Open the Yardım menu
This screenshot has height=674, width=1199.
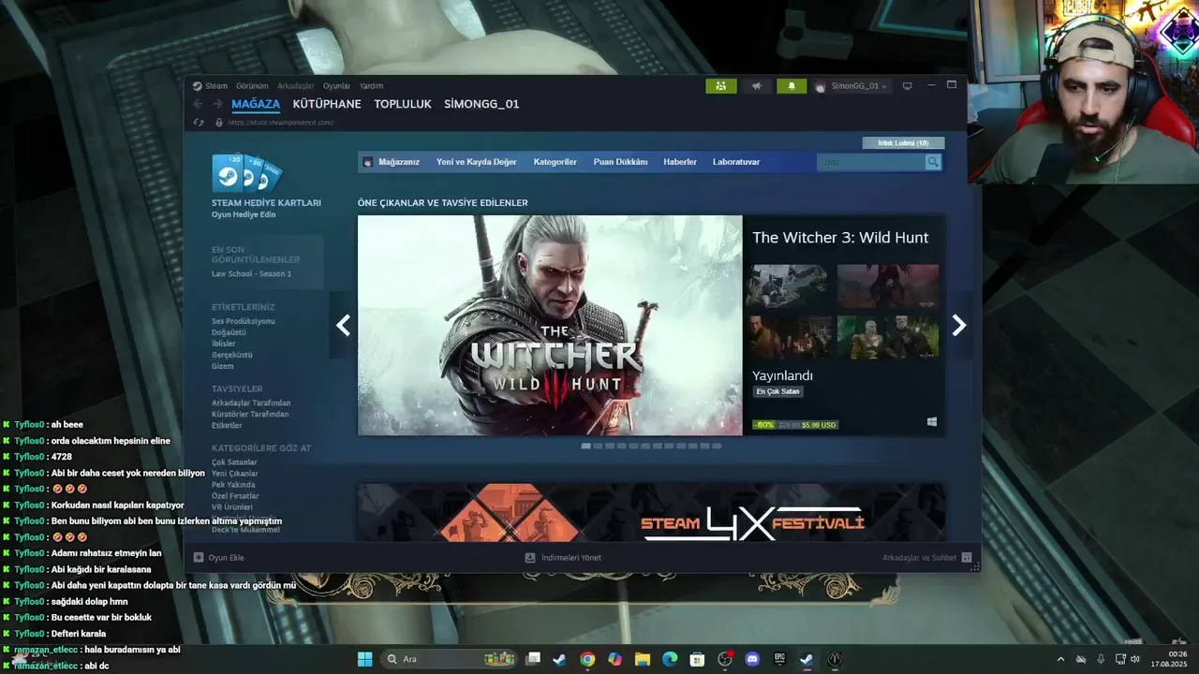click(371, 86)
